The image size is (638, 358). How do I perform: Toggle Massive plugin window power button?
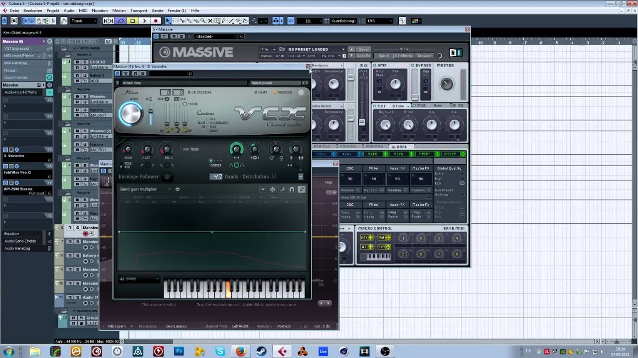point(156,36)
